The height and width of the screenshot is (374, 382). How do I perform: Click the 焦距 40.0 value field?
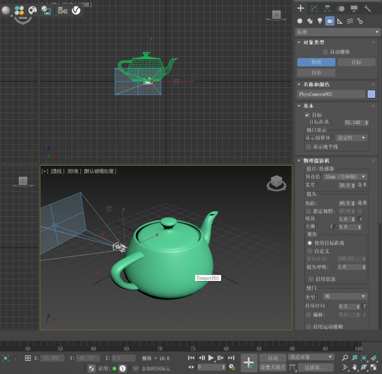(x=345, y=203)
